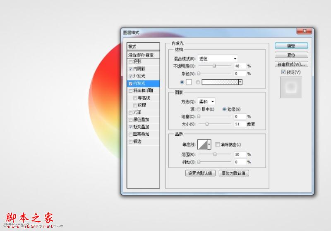Select the solid color radio button
The width and height of the screenshot is (331, 231).
[182, 82]
